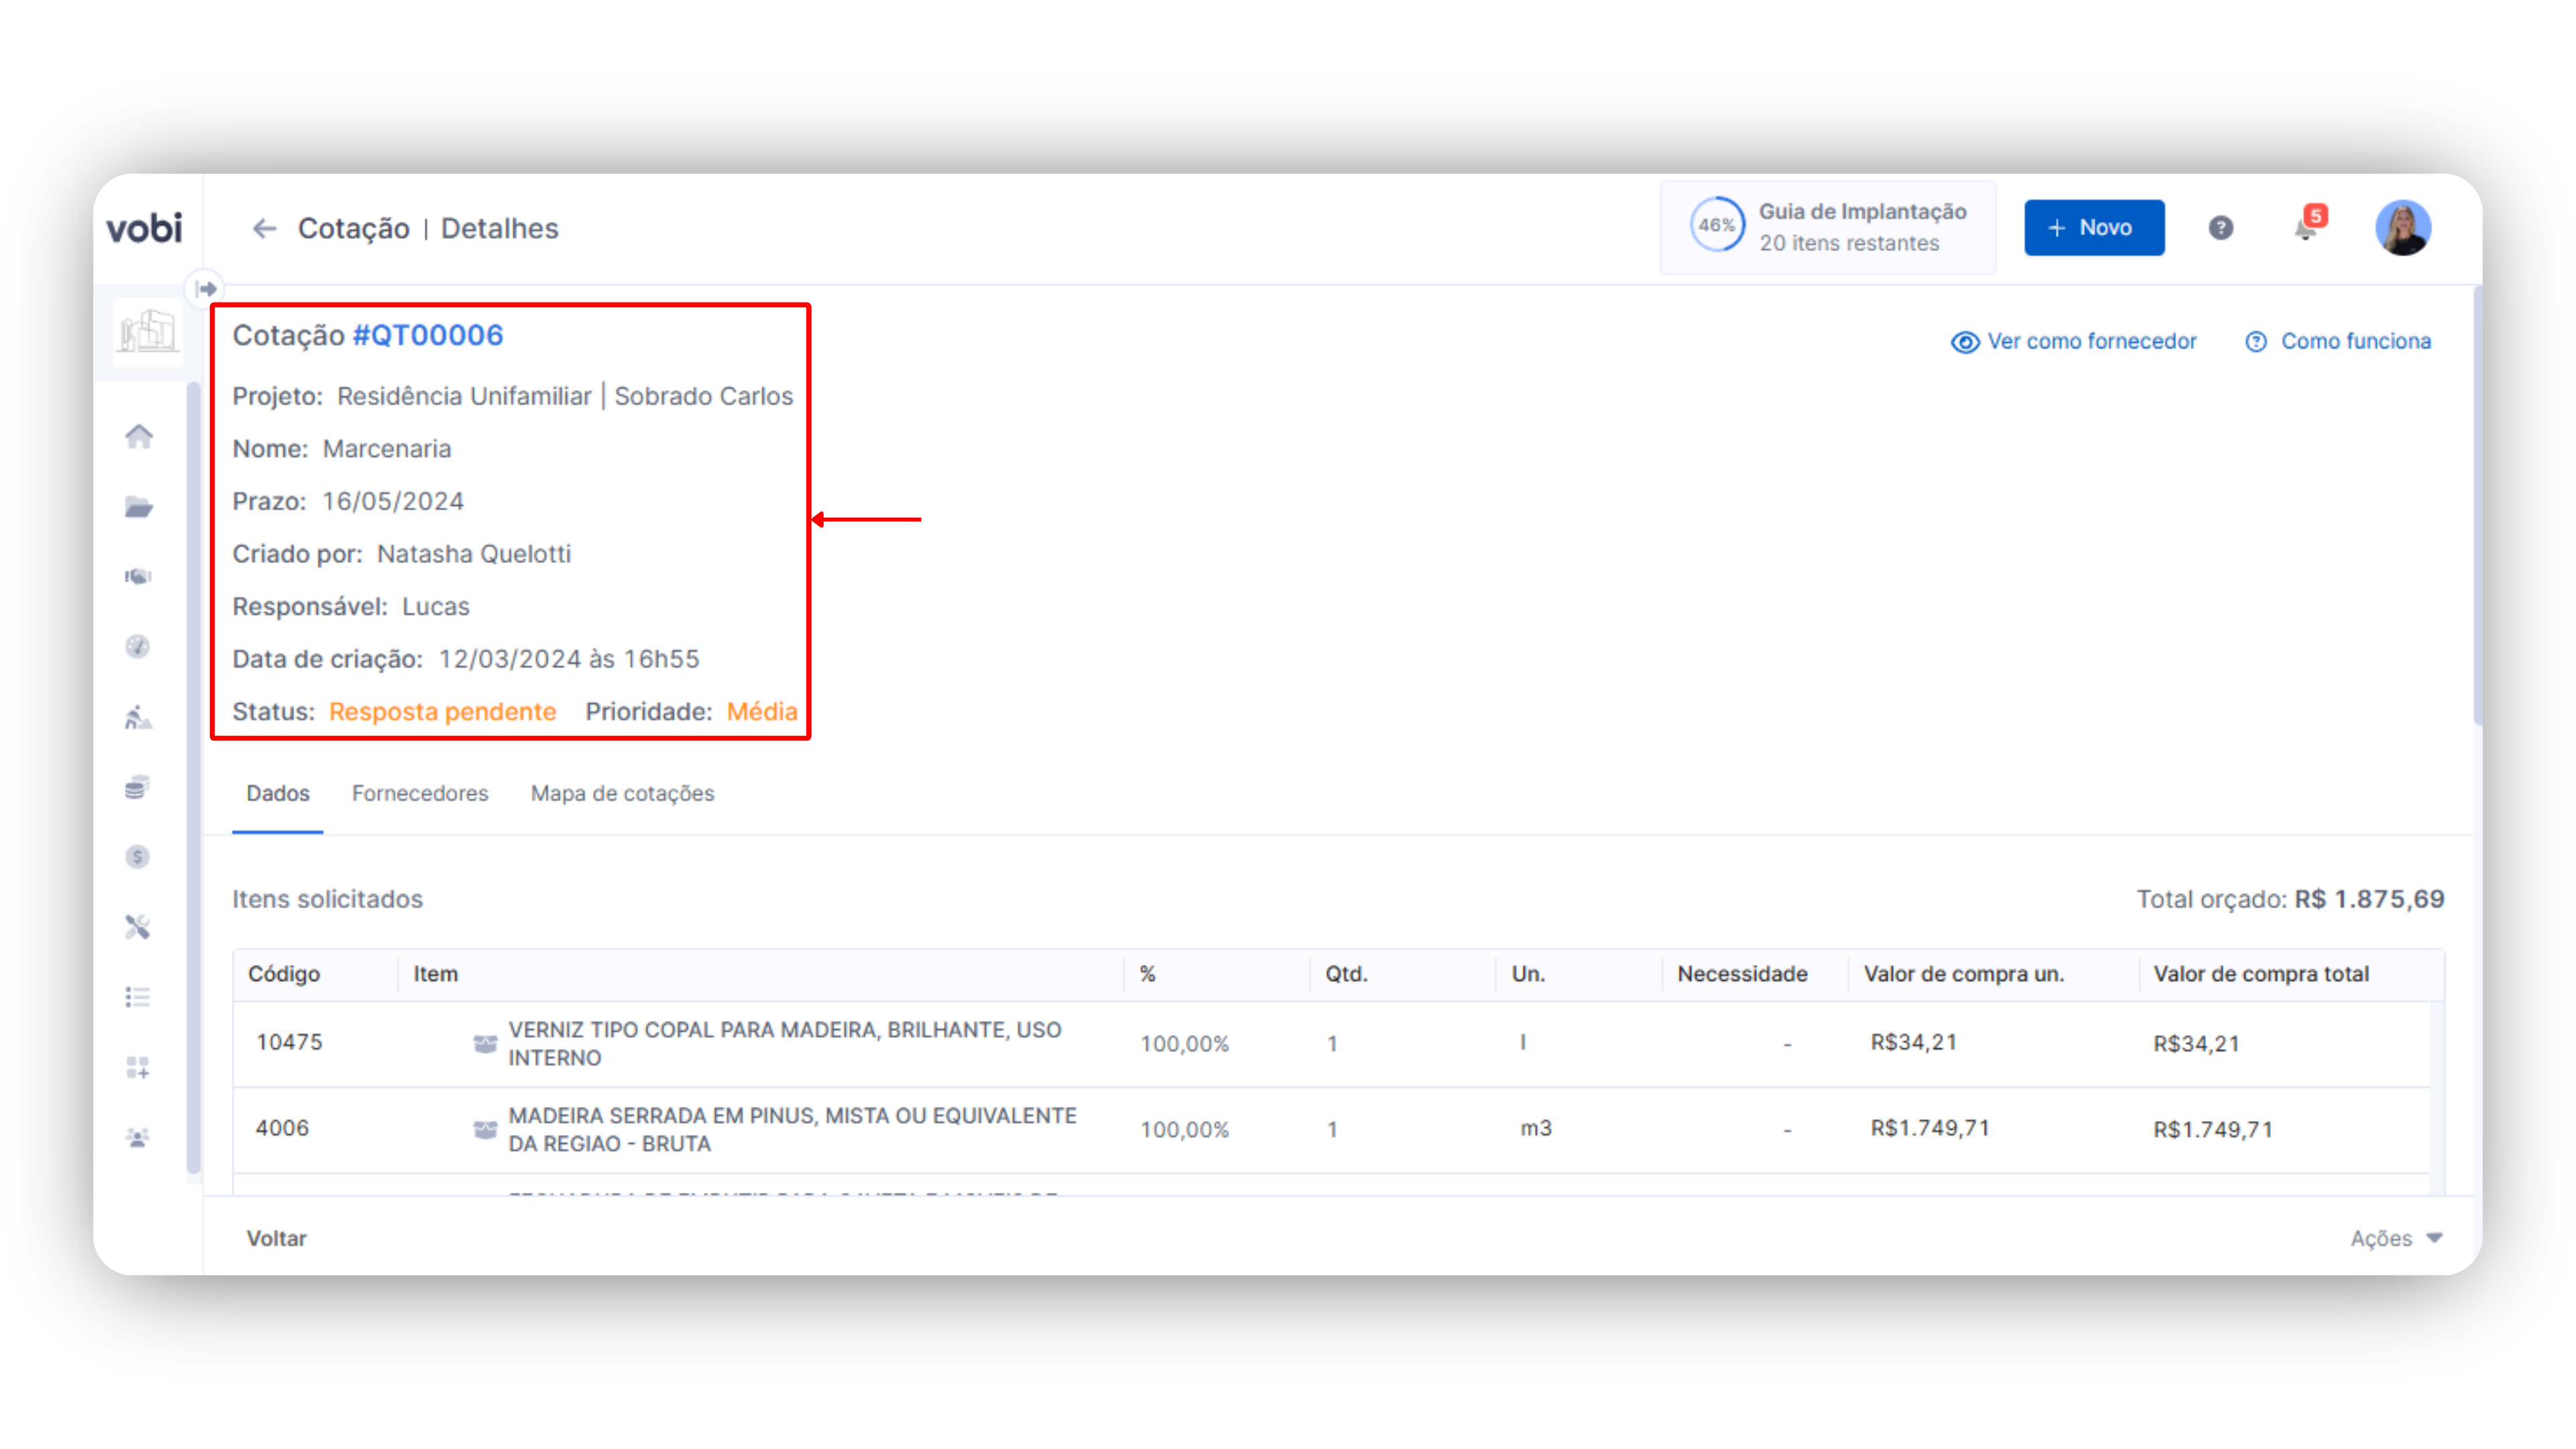
Task: Click the help question mark icon
Action: pyautogui.click(x=2220, y=228)
